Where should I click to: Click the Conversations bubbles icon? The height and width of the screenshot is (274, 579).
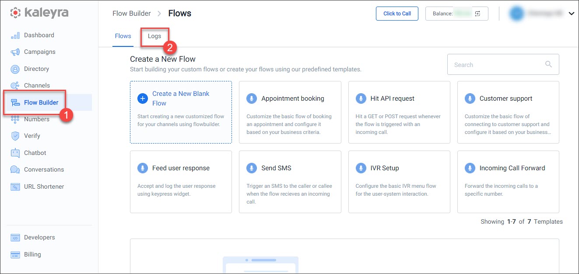coord(15,170)
